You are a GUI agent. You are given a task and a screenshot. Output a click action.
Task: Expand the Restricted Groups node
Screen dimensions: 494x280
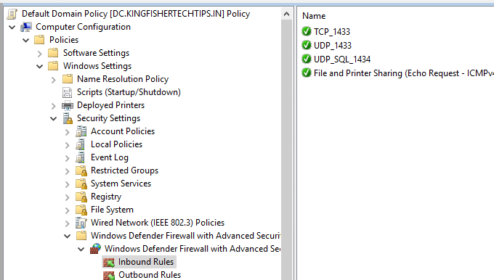coord(67,171)
